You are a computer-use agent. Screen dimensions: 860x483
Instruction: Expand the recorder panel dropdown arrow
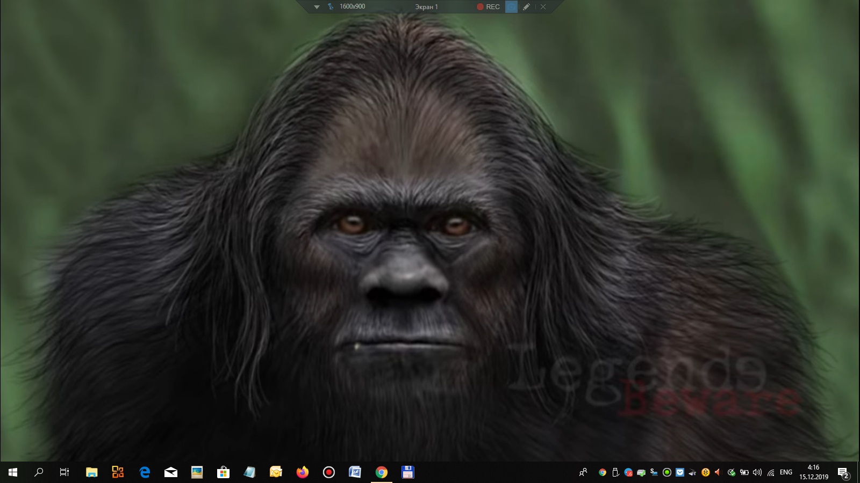317,7
